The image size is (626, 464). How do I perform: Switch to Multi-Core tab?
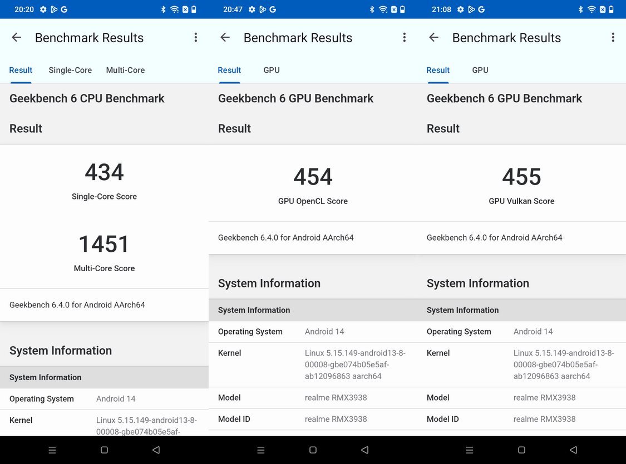pyautogui.click(x=125, y=70)
